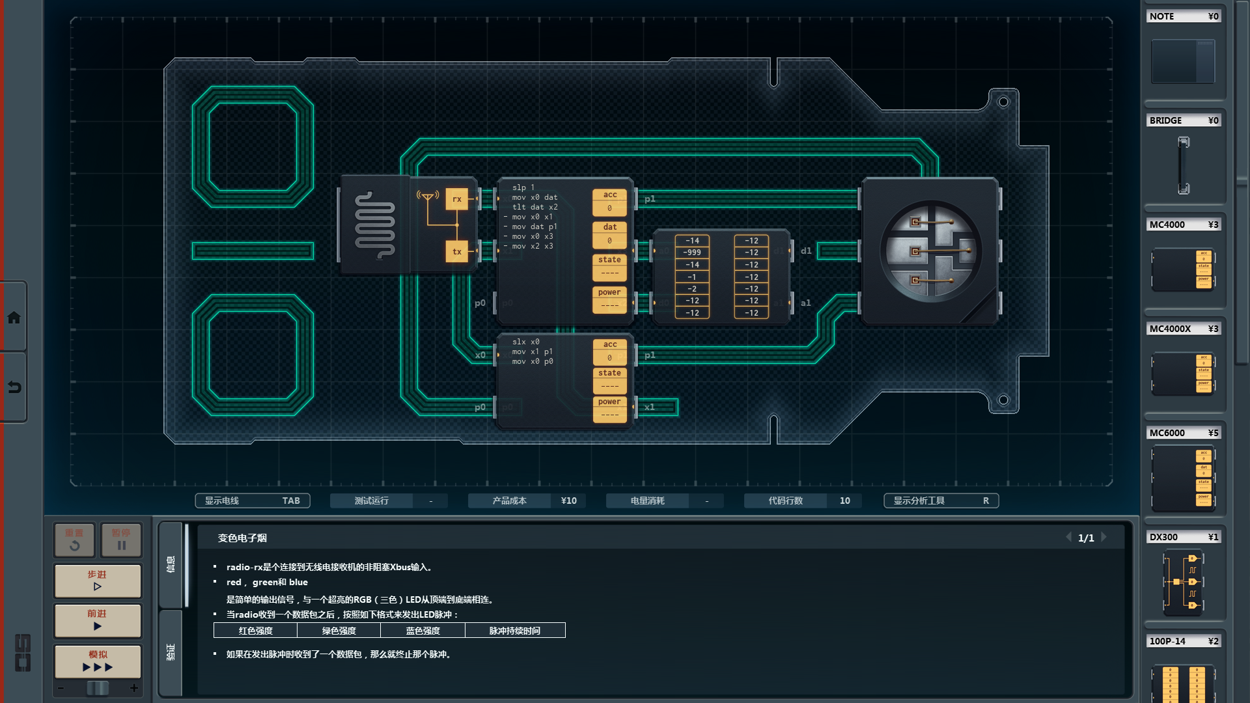Pick the MC6000 microcontroller component
Viewport: 1250px width, 703px height.
click(x=1183, y=478)
